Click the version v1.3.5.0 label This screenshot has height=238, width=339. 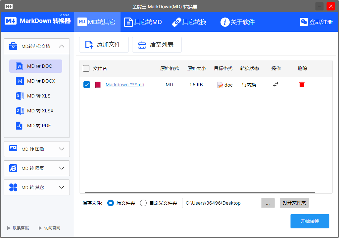click(64, 15)
